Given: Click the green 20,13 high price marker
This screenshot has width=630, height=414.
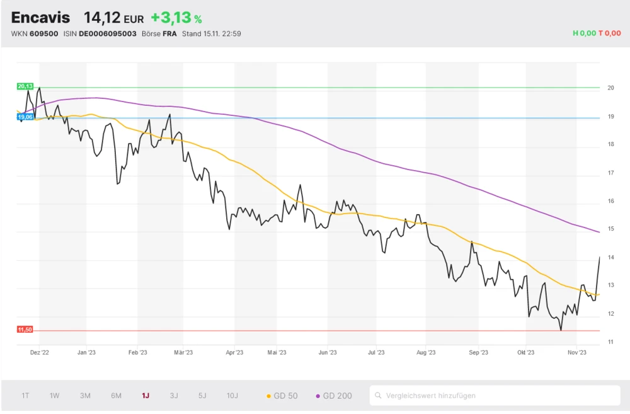Looking at the screenshot, I should [25, 86].
